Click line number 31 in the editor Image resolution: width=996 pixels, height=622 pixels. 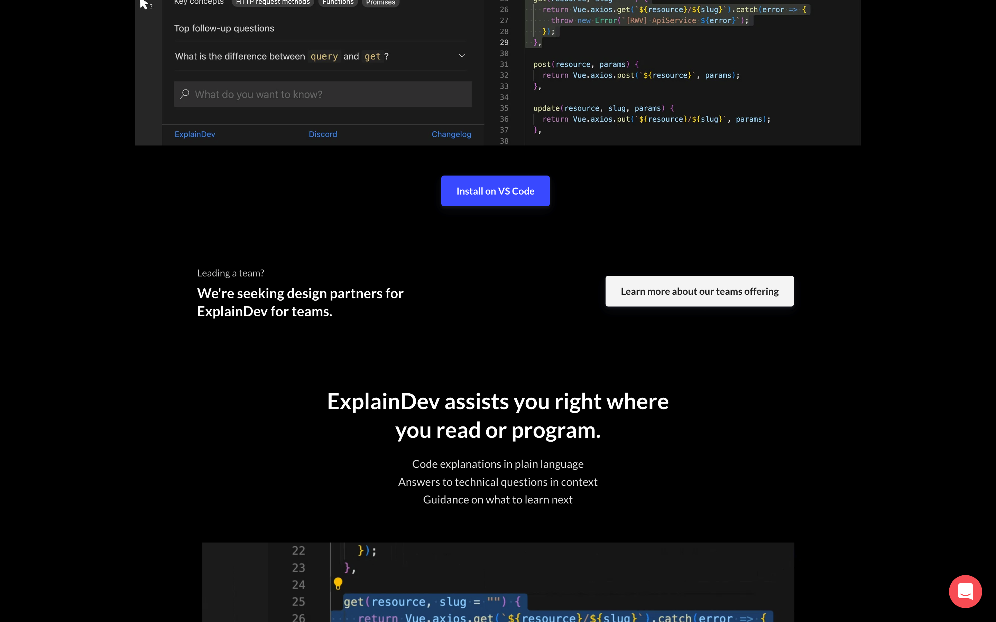pyautogui.click(x=504, y=64)
